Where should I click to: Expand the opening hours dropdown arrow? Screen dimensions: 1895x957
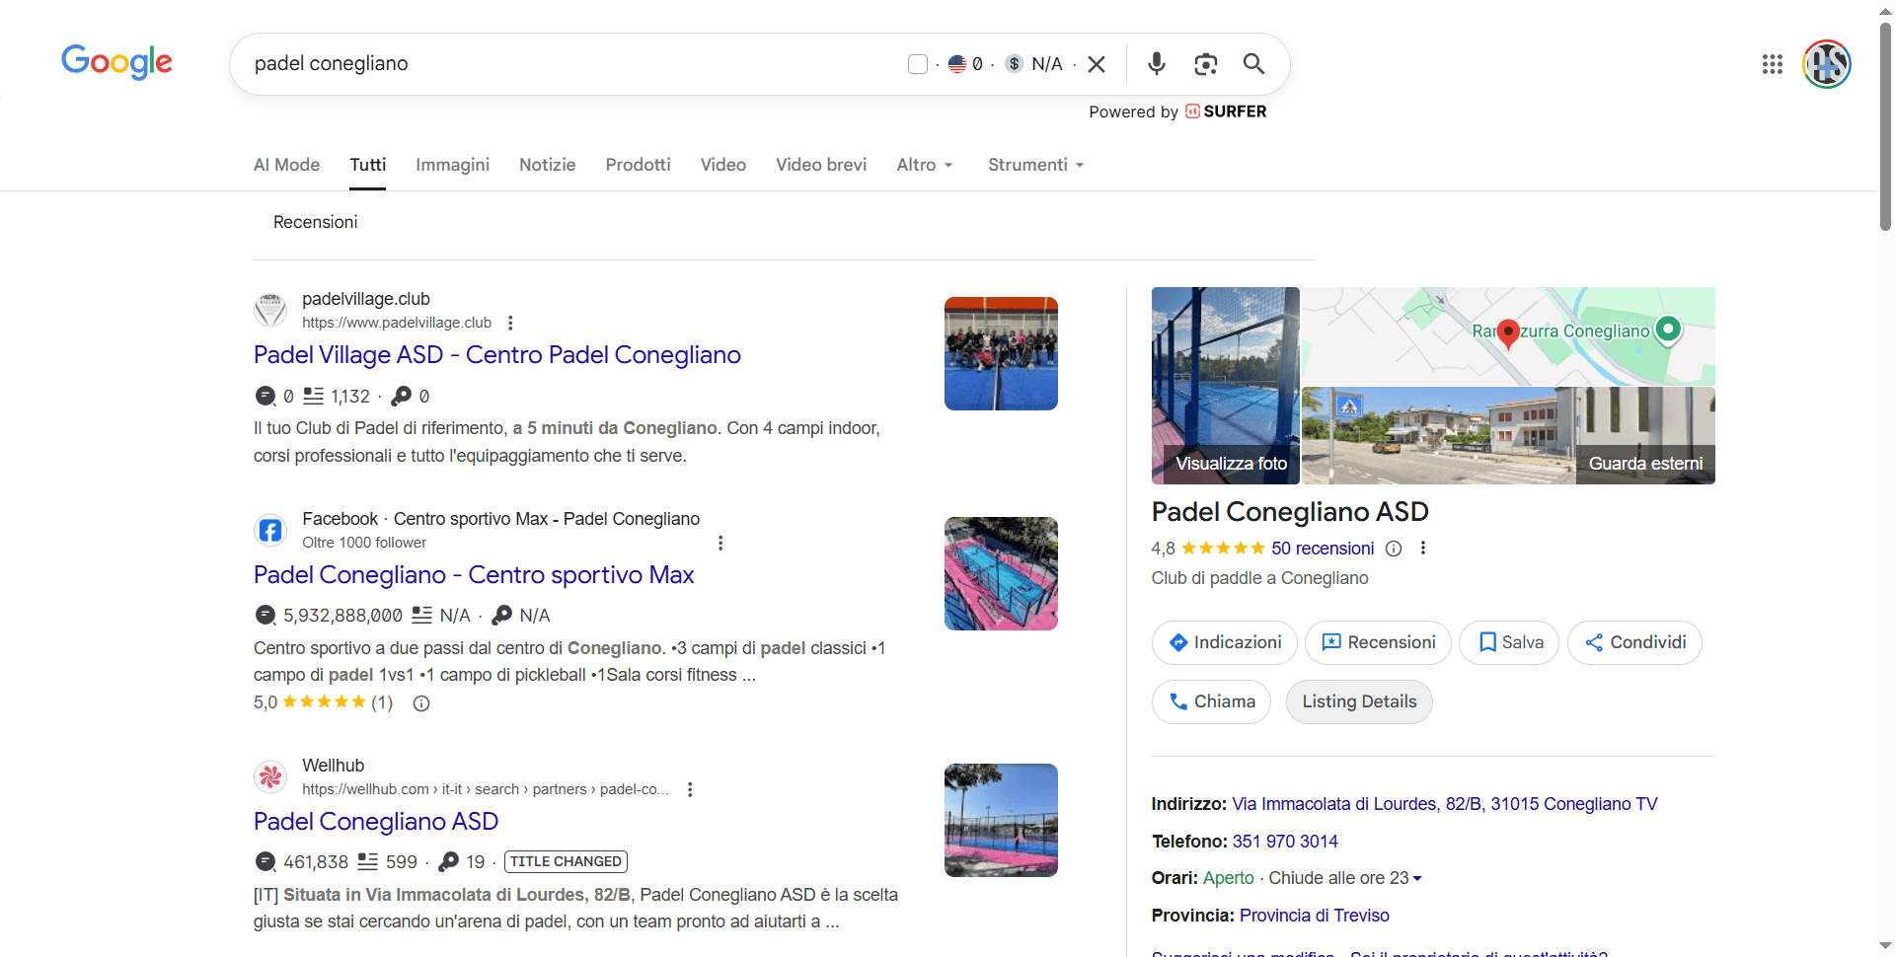pos(1417,878)
